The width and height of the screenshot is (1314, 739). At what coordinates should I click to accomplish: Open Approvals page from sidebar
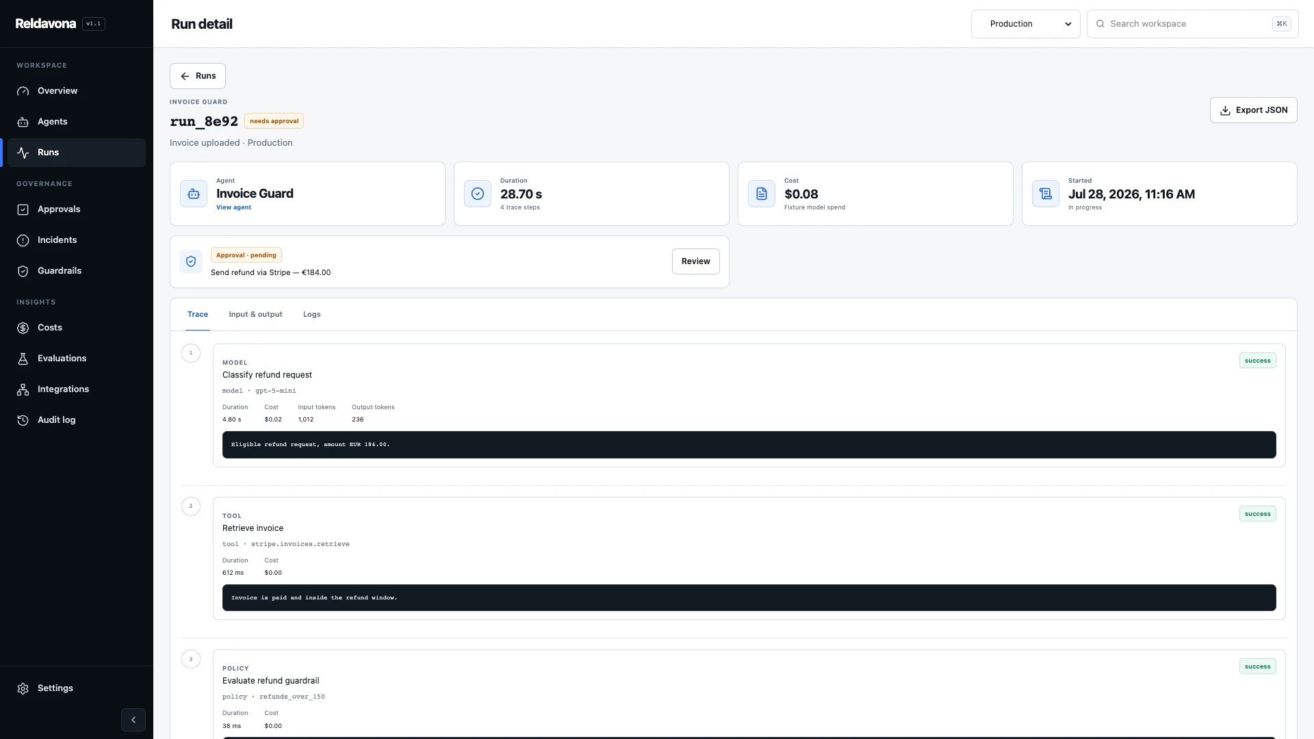point(77,209)
